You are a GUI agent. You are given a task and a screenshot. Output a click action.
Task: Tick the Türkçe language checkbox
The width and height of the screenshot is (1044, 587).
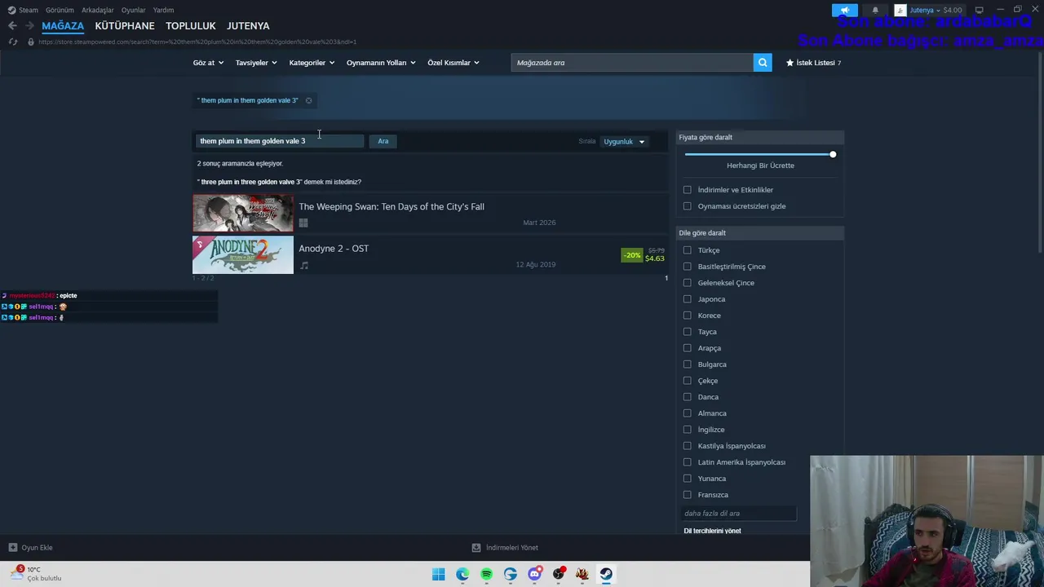point(687,250)
